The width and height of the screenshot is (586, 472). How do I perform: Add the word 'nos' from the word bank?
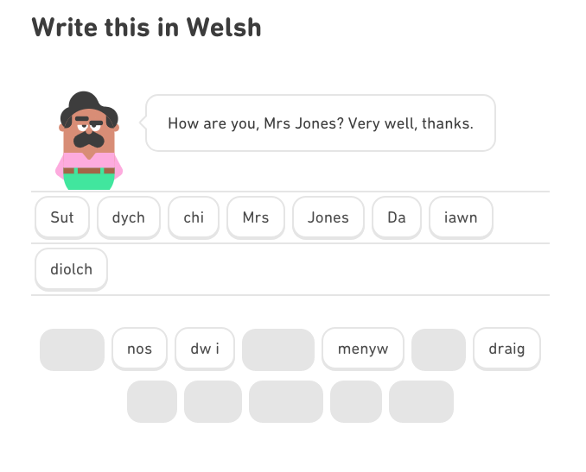139,349
